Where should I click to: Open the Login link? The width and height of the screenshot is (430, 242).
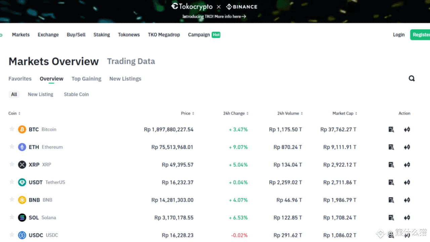point(399,35)
